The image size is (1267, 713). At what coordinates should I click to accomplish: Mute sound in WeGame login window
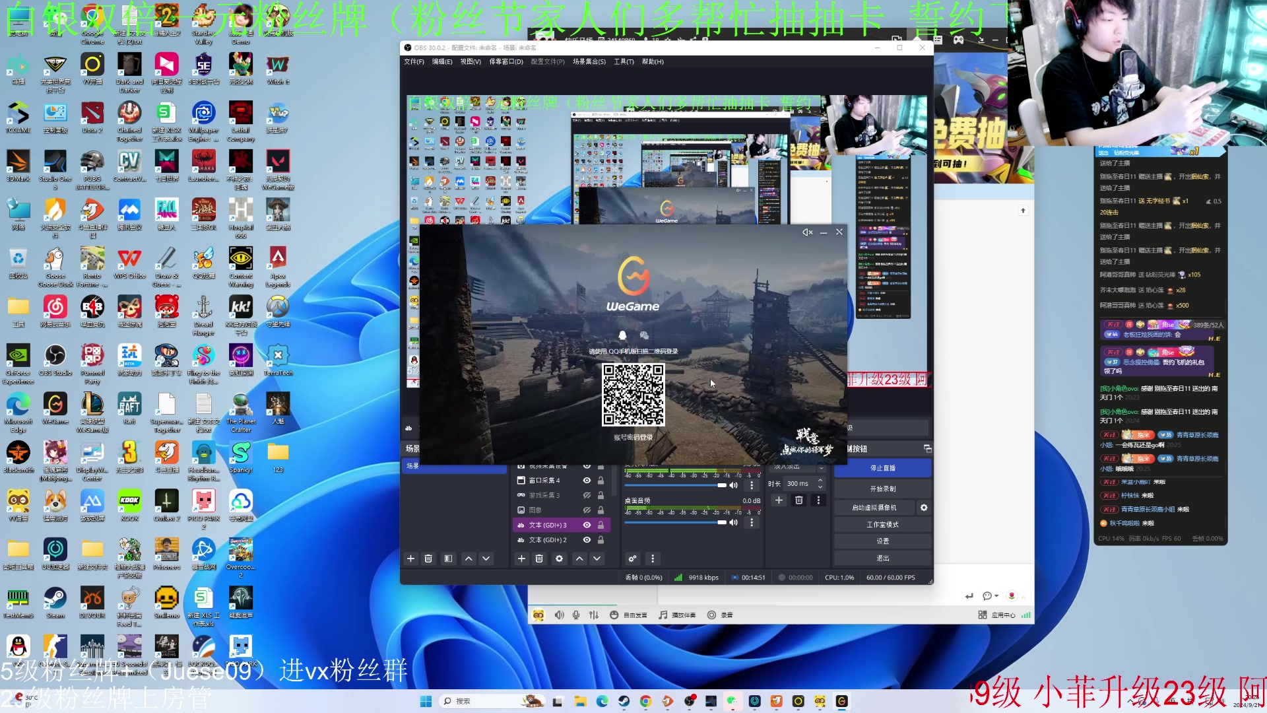(x=807, y=232)
